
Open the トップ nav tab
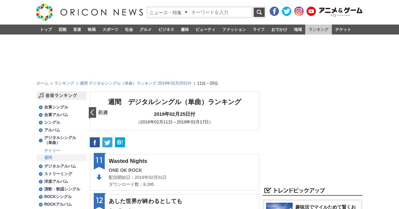point(46,30)
